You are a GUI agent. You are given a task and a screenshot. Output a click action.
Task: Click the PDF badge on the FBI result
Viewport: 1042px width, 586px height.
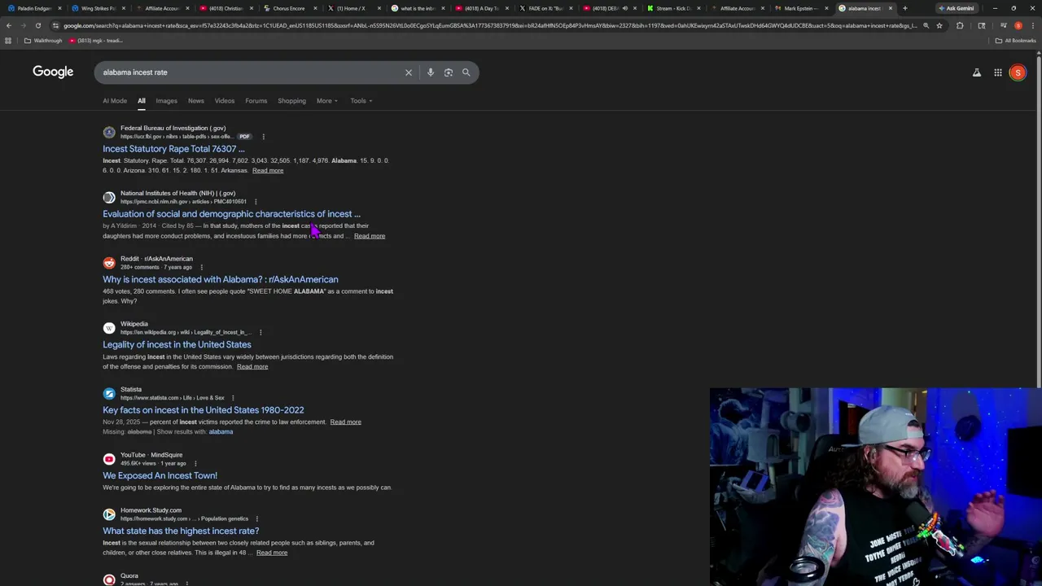click(x=244, y=137)
